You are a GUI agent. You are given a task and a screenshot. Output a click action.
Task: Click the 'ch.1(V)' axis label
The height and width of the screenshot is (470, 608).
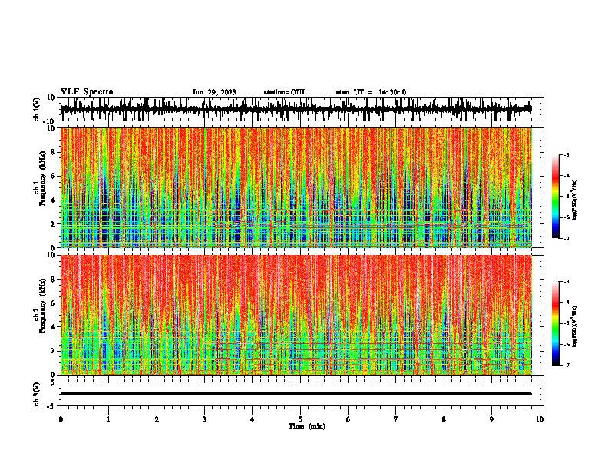37,109
